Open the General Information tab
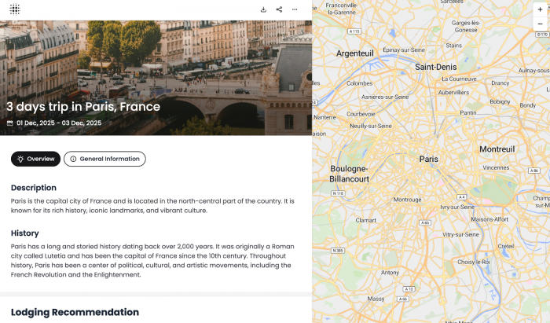550x323 pixels. (104, 159)
